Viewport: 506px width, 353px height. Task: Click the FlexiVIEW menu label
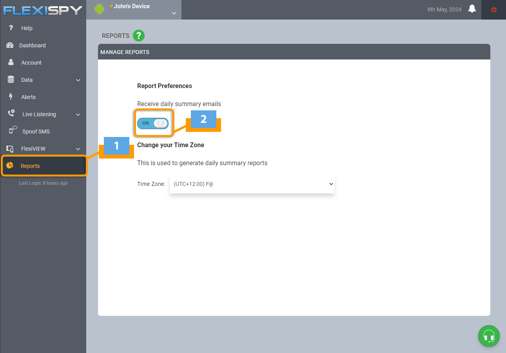point(34,149)
